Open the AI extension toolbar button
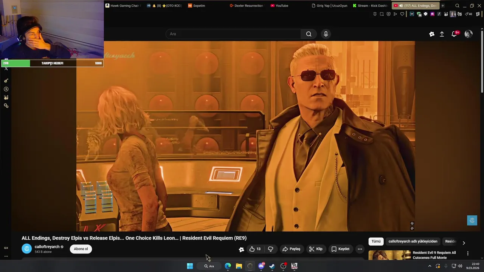The image size is (484, 272). click(468, 14)
